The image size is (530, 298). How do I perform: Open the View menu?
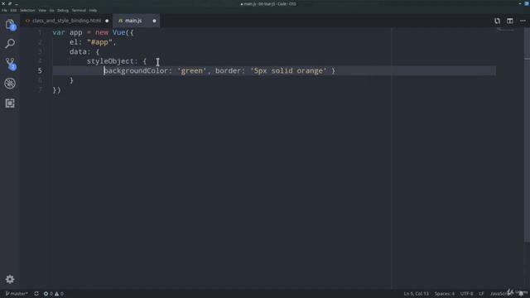(42, 11)
